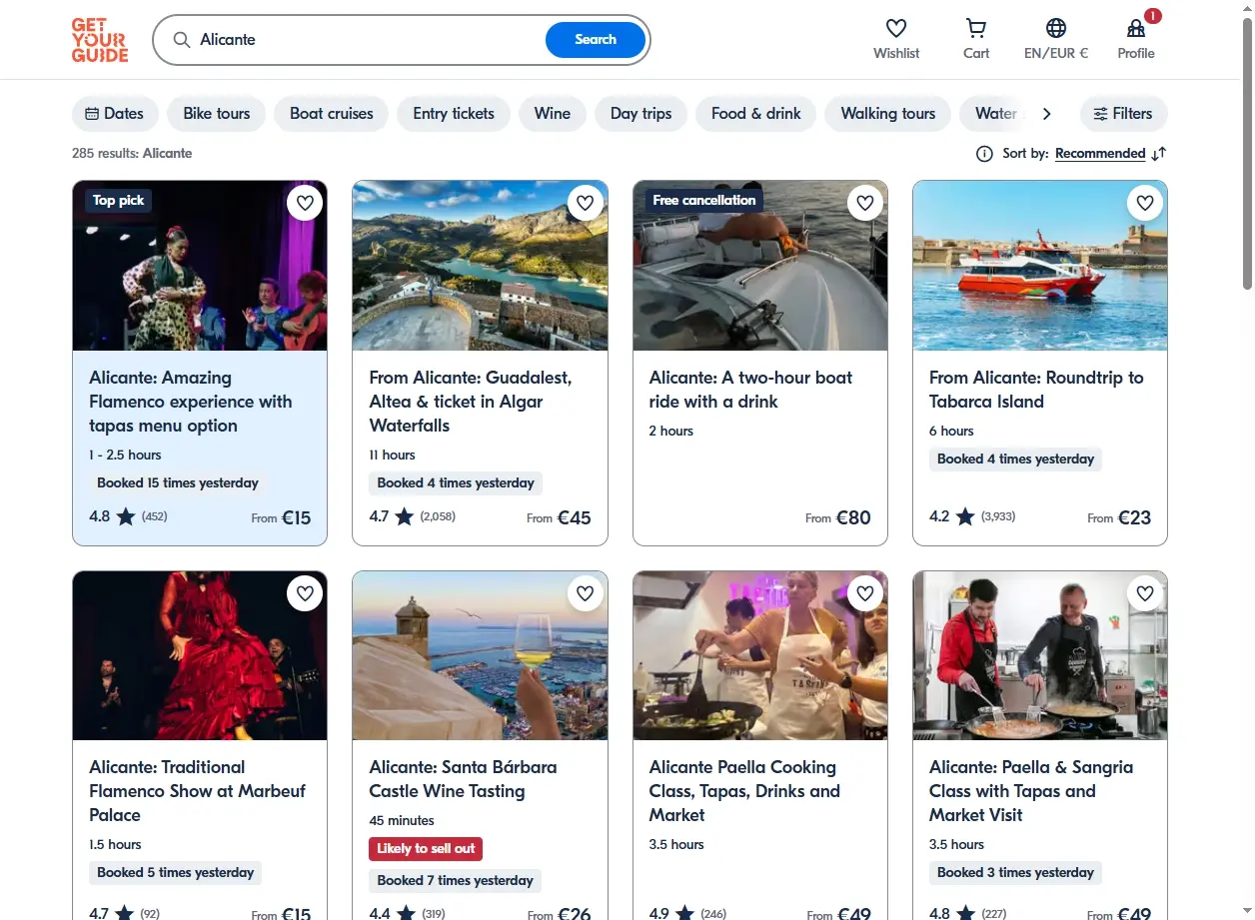Click the GetYourGuide logo

100,40
